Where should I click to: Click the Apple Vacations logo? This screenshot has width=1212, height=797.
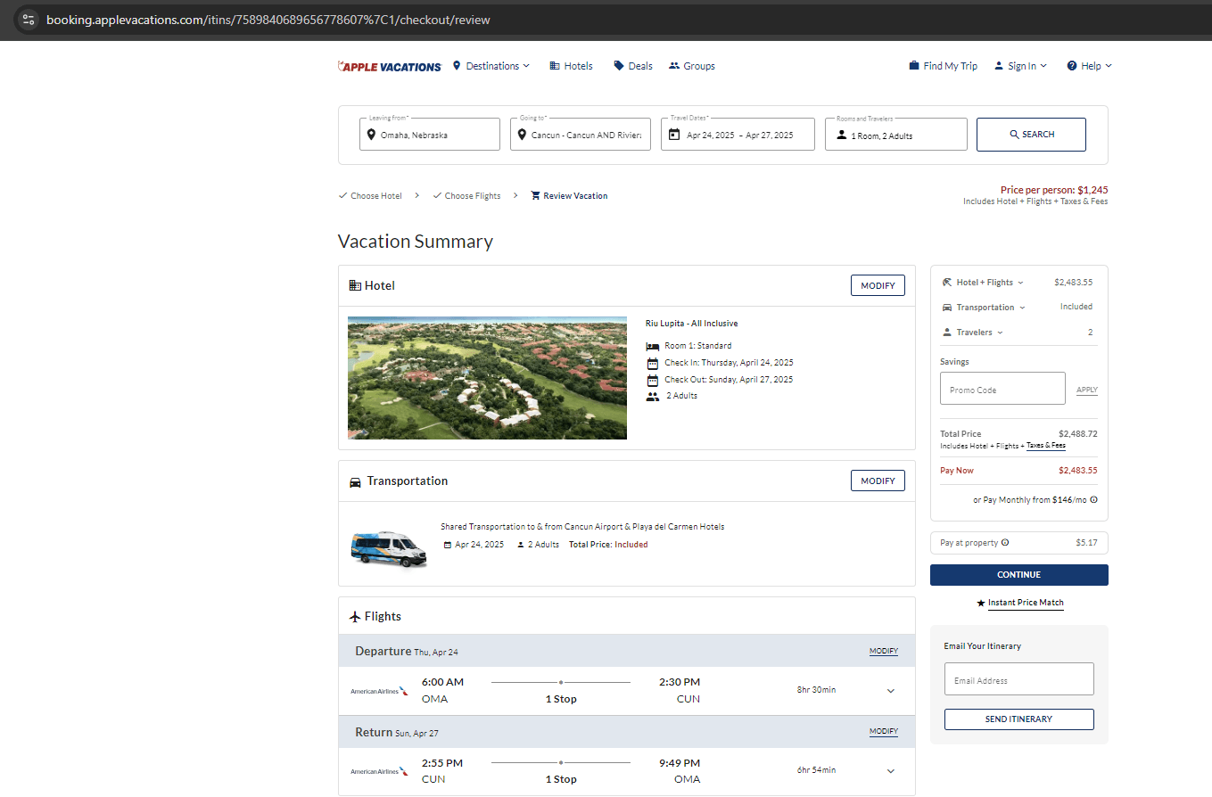[x=390, y=66]
